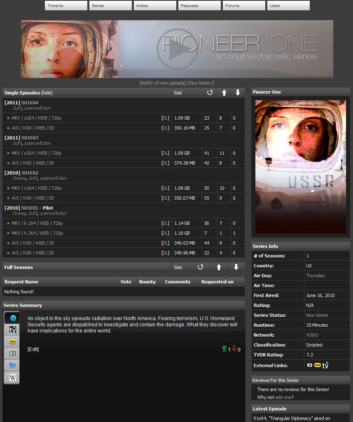Image resolution: width=353 pixels, height=422 pixels.
Task: Open the Series menu
Action: coord(110,5)
